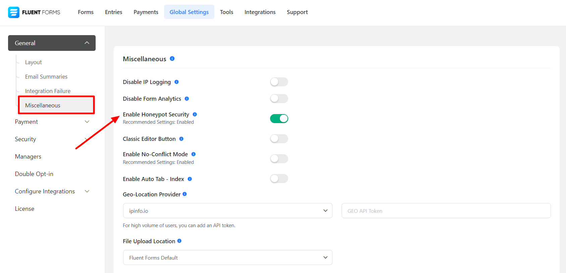Click info icon next to Miscellaneous heading

tap(172, 59)
